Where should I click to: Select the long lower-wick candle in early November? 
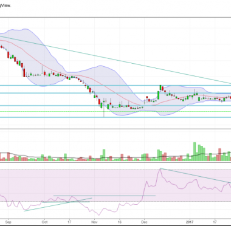click(x=104, y=108)
